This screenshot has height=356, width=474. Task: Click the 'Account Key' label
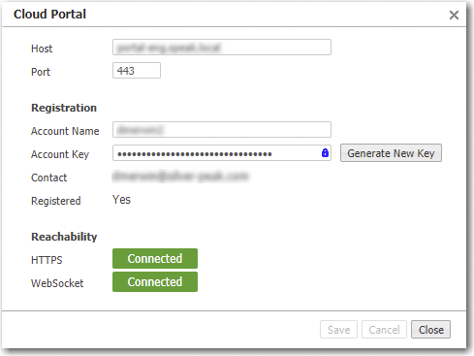[x=60, y=154]
